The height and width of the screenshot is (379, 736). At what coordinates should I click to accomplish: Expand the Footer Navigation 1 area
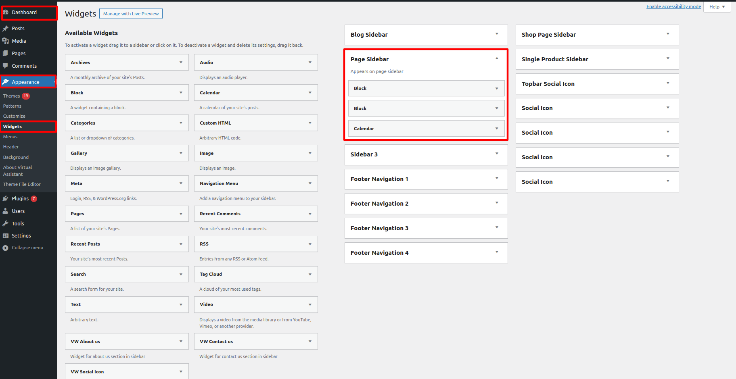tap(497, 179)
